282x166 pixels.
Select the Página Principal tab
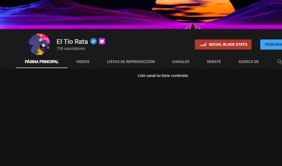pyautogui.click(x=42, y=62)
